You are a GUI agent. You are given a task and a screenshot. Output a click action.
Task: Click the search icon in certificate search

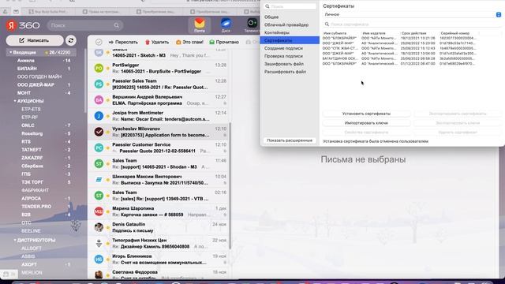tap(327, 24)
